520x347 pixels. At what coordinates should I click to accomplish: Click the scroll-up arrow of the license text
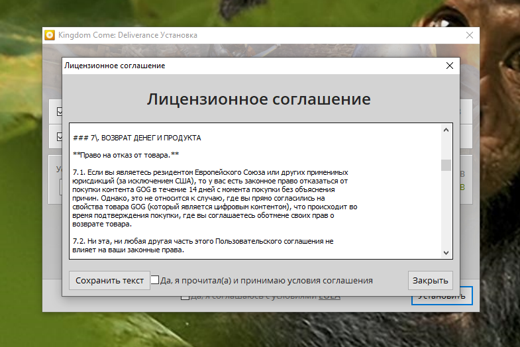tap(446, 130)
